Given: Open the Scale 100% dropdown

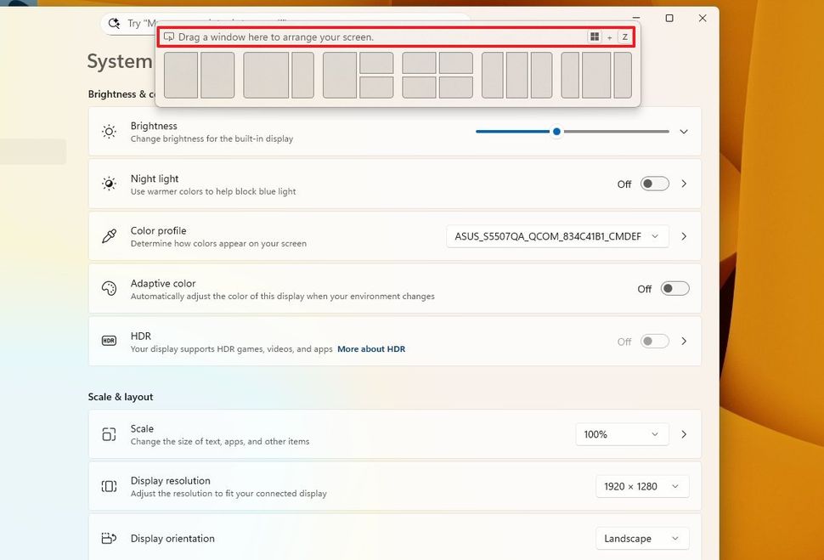Looking at the screenshot, I should click(622, 434).
